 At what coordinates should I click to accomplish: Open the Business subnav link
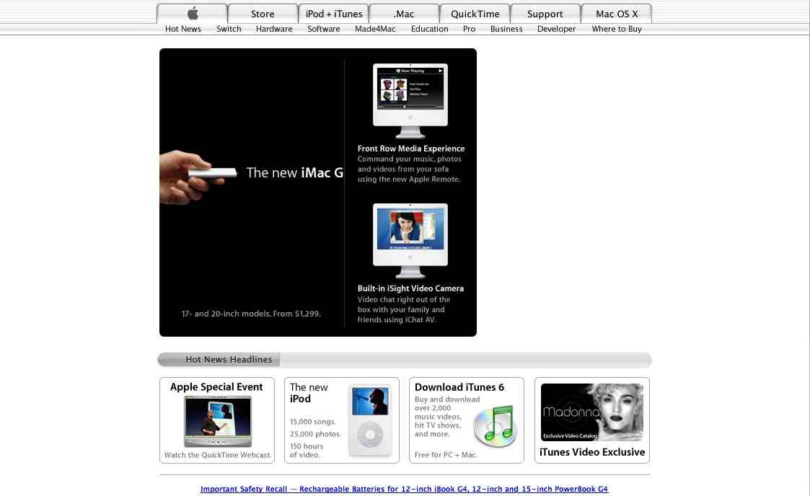(x=506, y=29)
